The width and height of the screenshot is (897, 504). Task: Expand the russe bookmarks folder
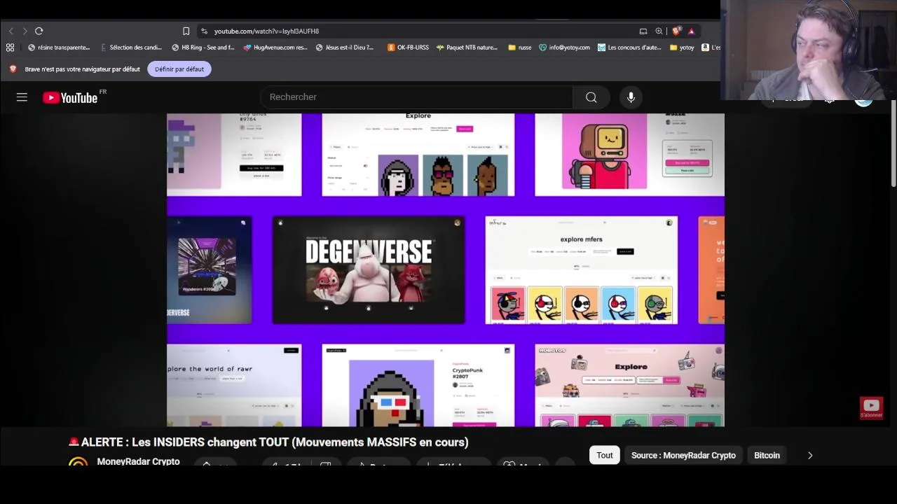519,48
